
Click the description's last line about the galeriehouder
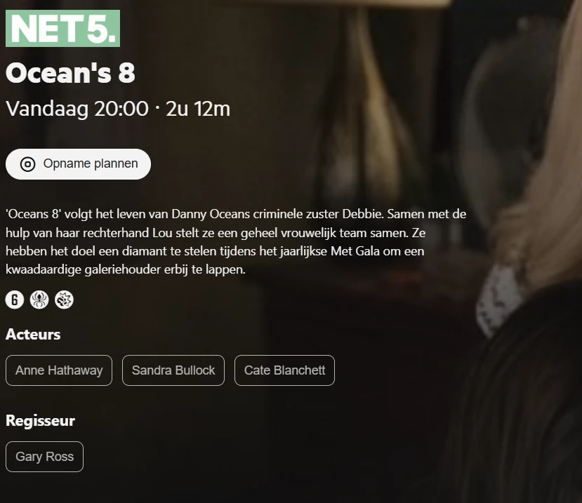point(126,269)
